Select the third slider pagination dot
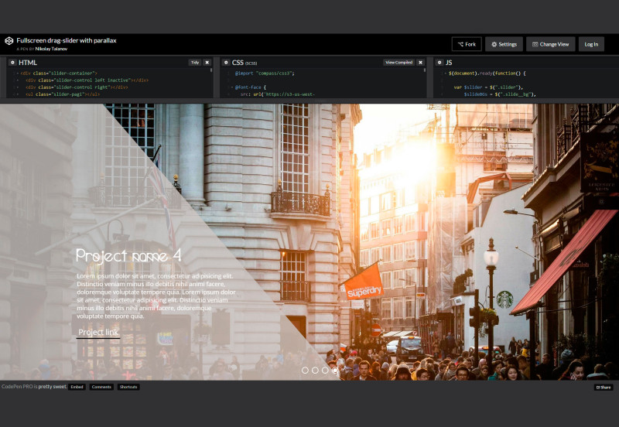 [x=325, y=371]
